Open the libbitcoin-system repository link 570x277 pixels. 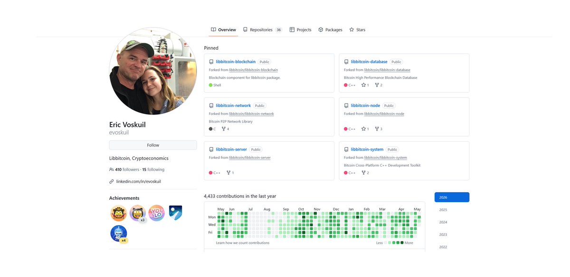367,150
